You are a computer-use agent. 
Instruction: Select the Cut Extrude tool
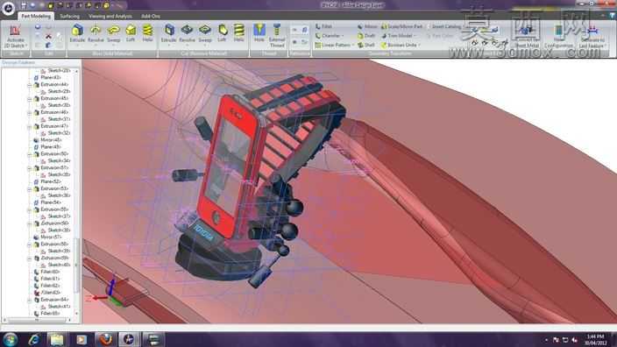(169, 33)
